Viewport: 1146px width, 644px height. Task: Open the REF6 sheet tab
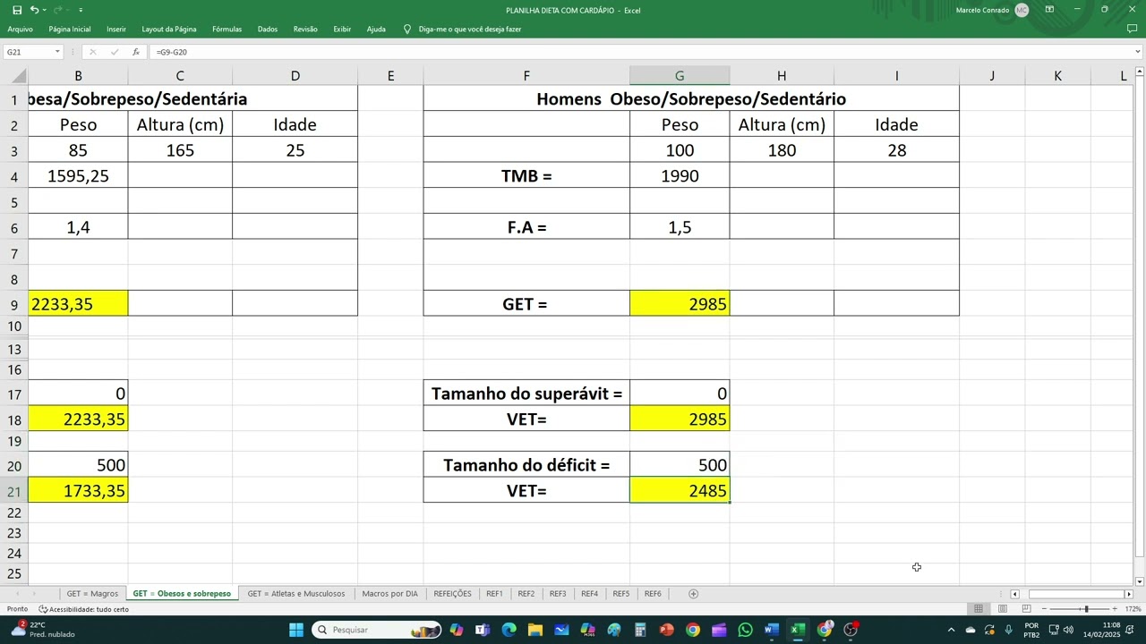[x=653, y=594]
